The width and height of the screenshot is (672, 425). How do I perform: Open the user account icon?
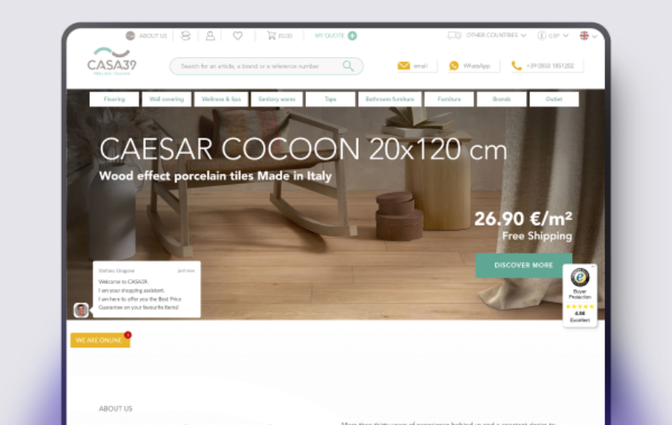click(210, 36)
